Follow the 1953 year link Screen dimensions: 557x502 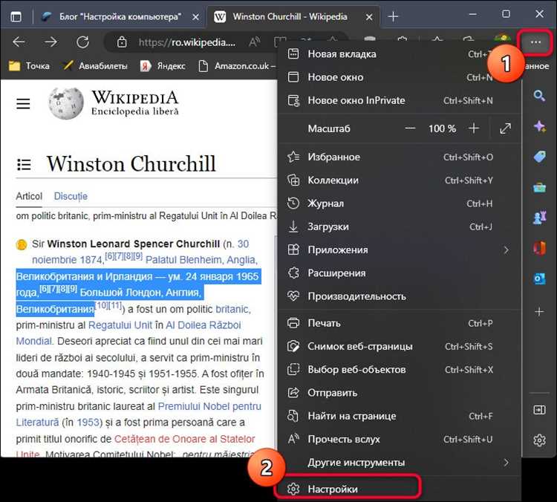click(88, 423)
